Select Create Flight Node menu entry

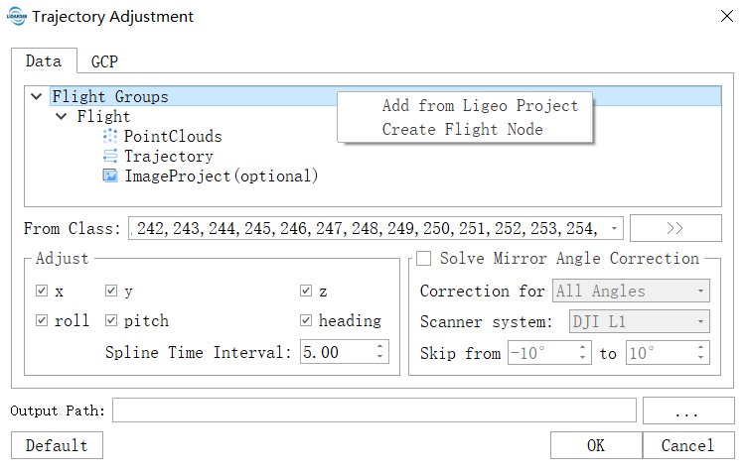coord(462,129)
